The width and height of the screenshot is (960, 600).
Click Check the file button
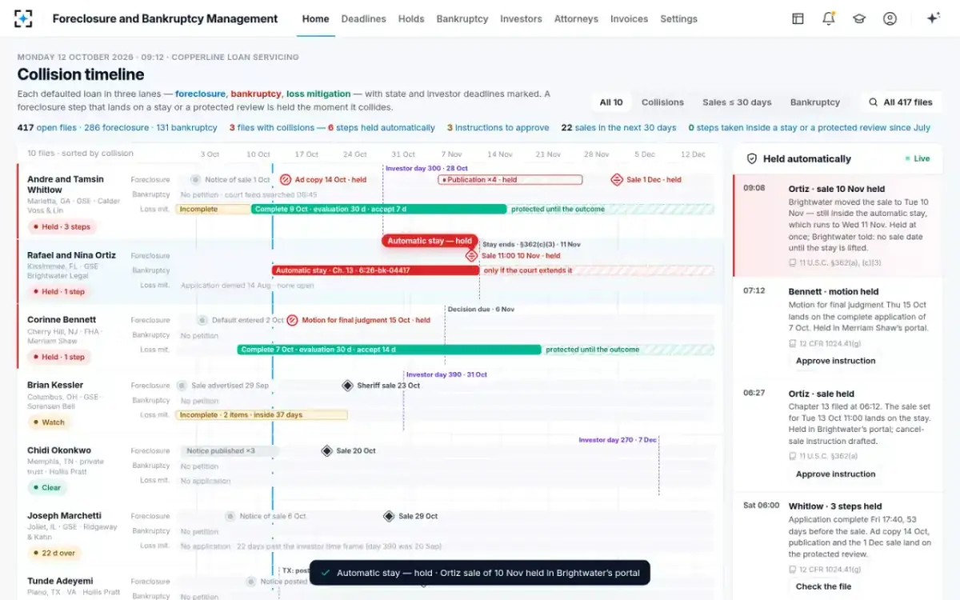(x=823, y=586)
